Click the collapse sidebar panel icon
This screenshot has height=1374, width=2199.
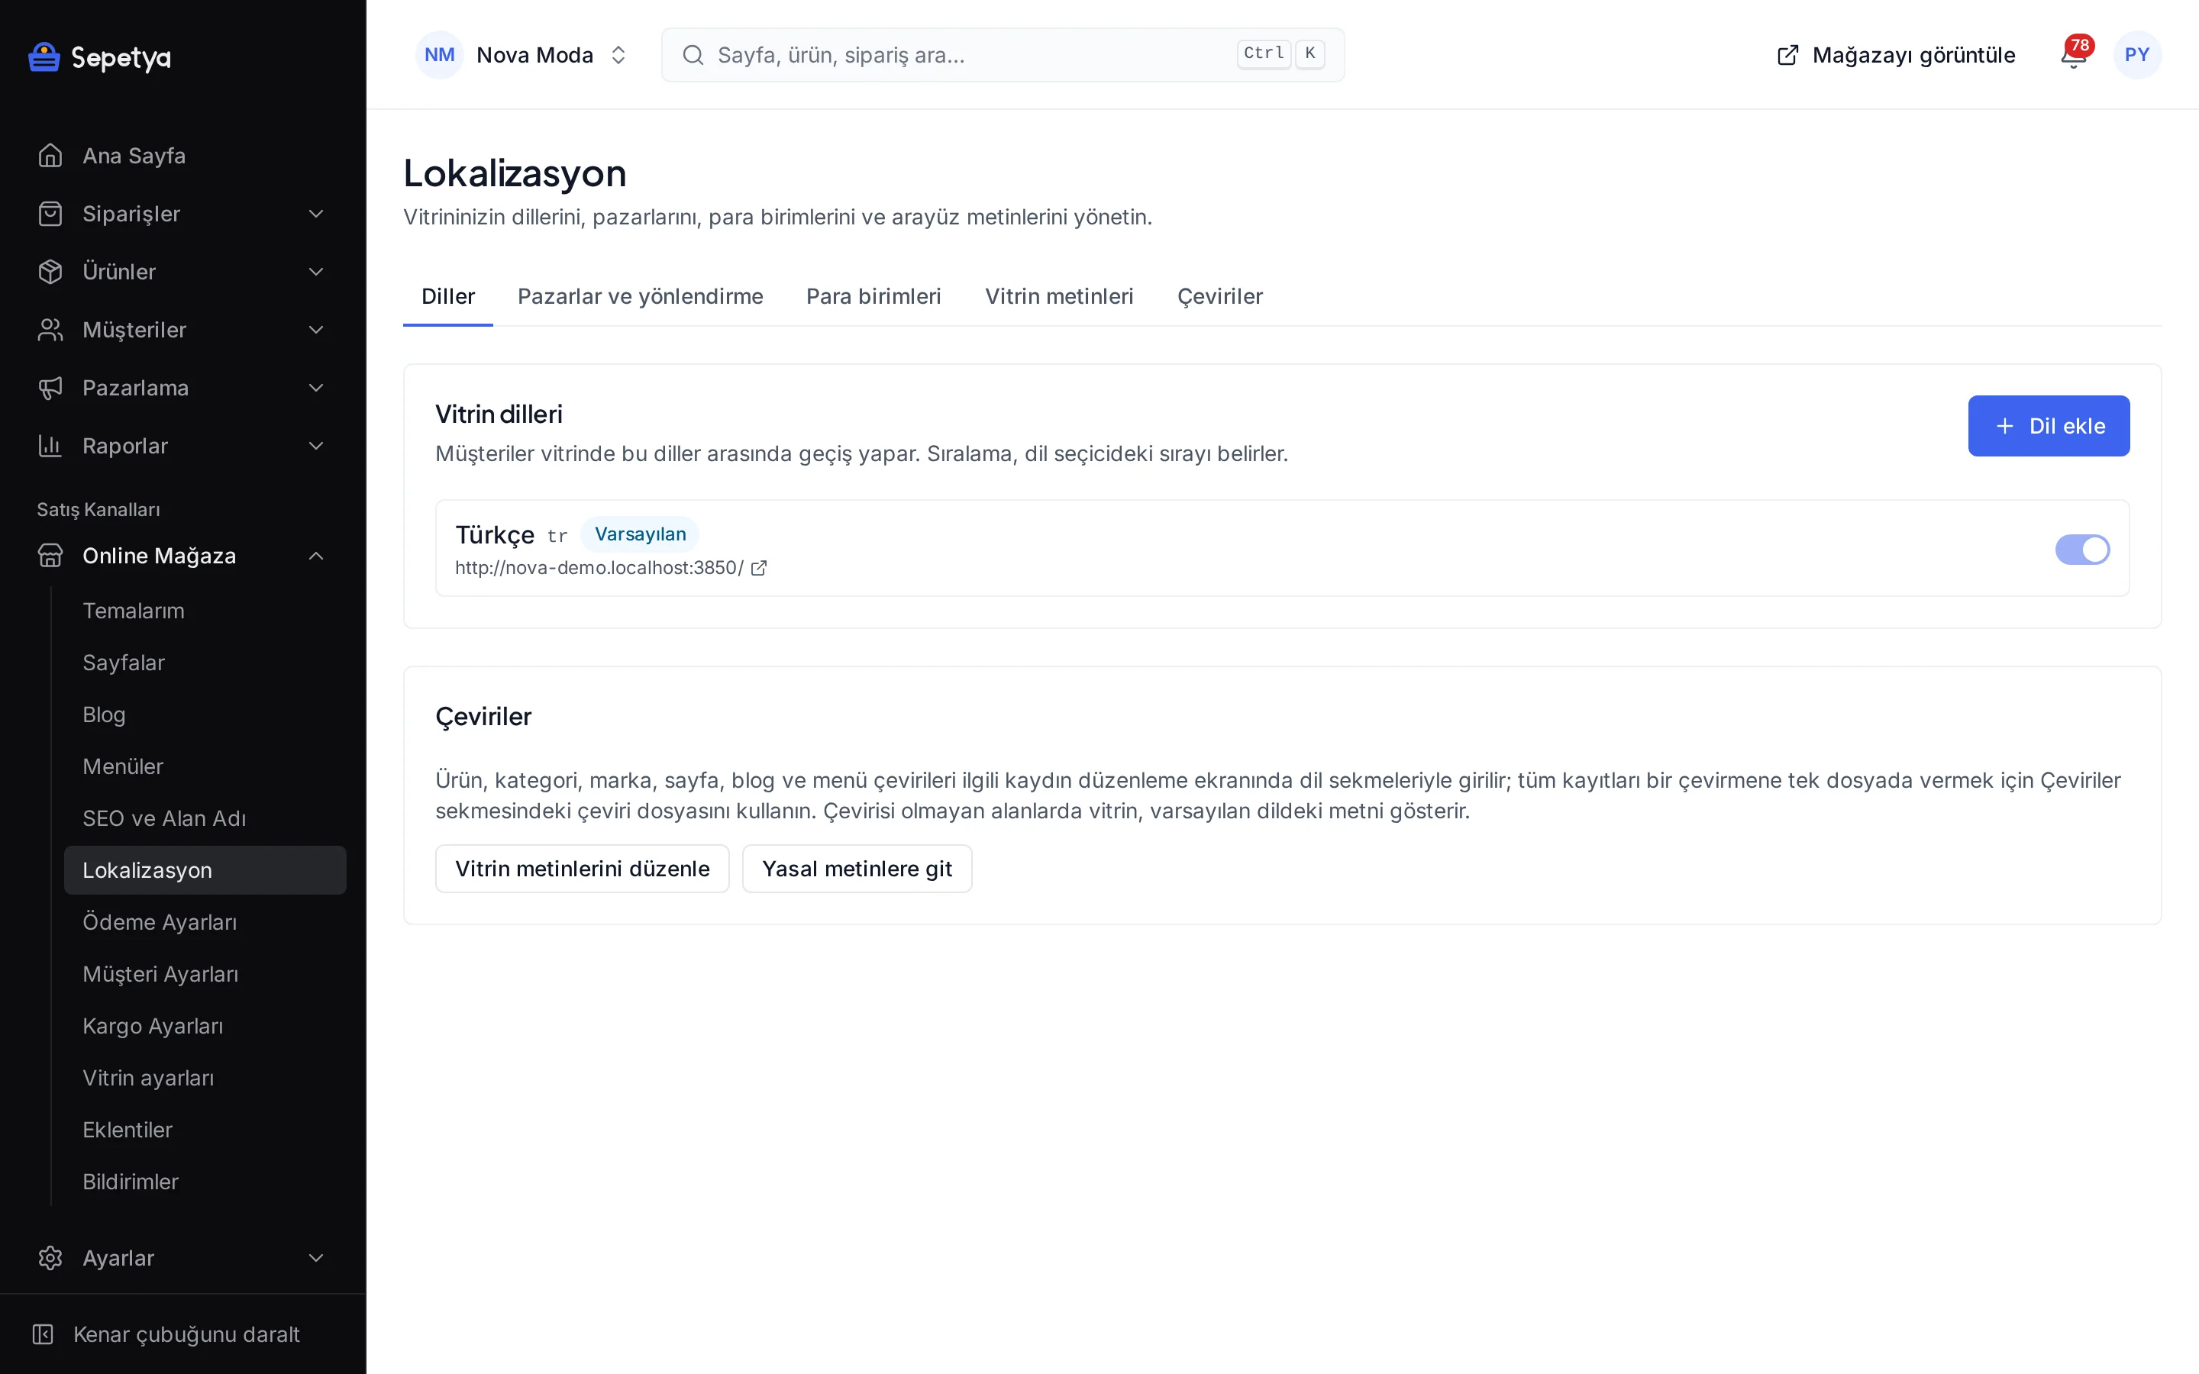point(43,1334)
